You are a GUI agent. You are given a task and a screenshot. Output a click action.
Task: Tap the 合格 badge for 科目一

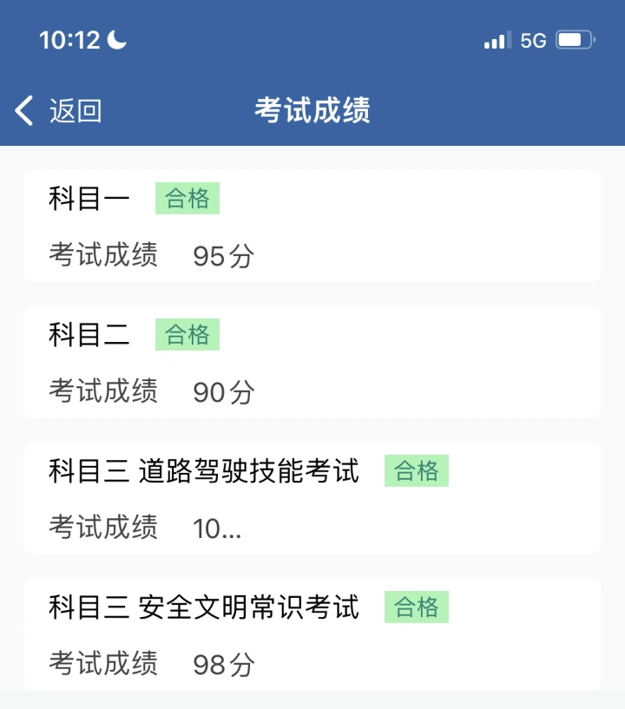pos(187,198)
